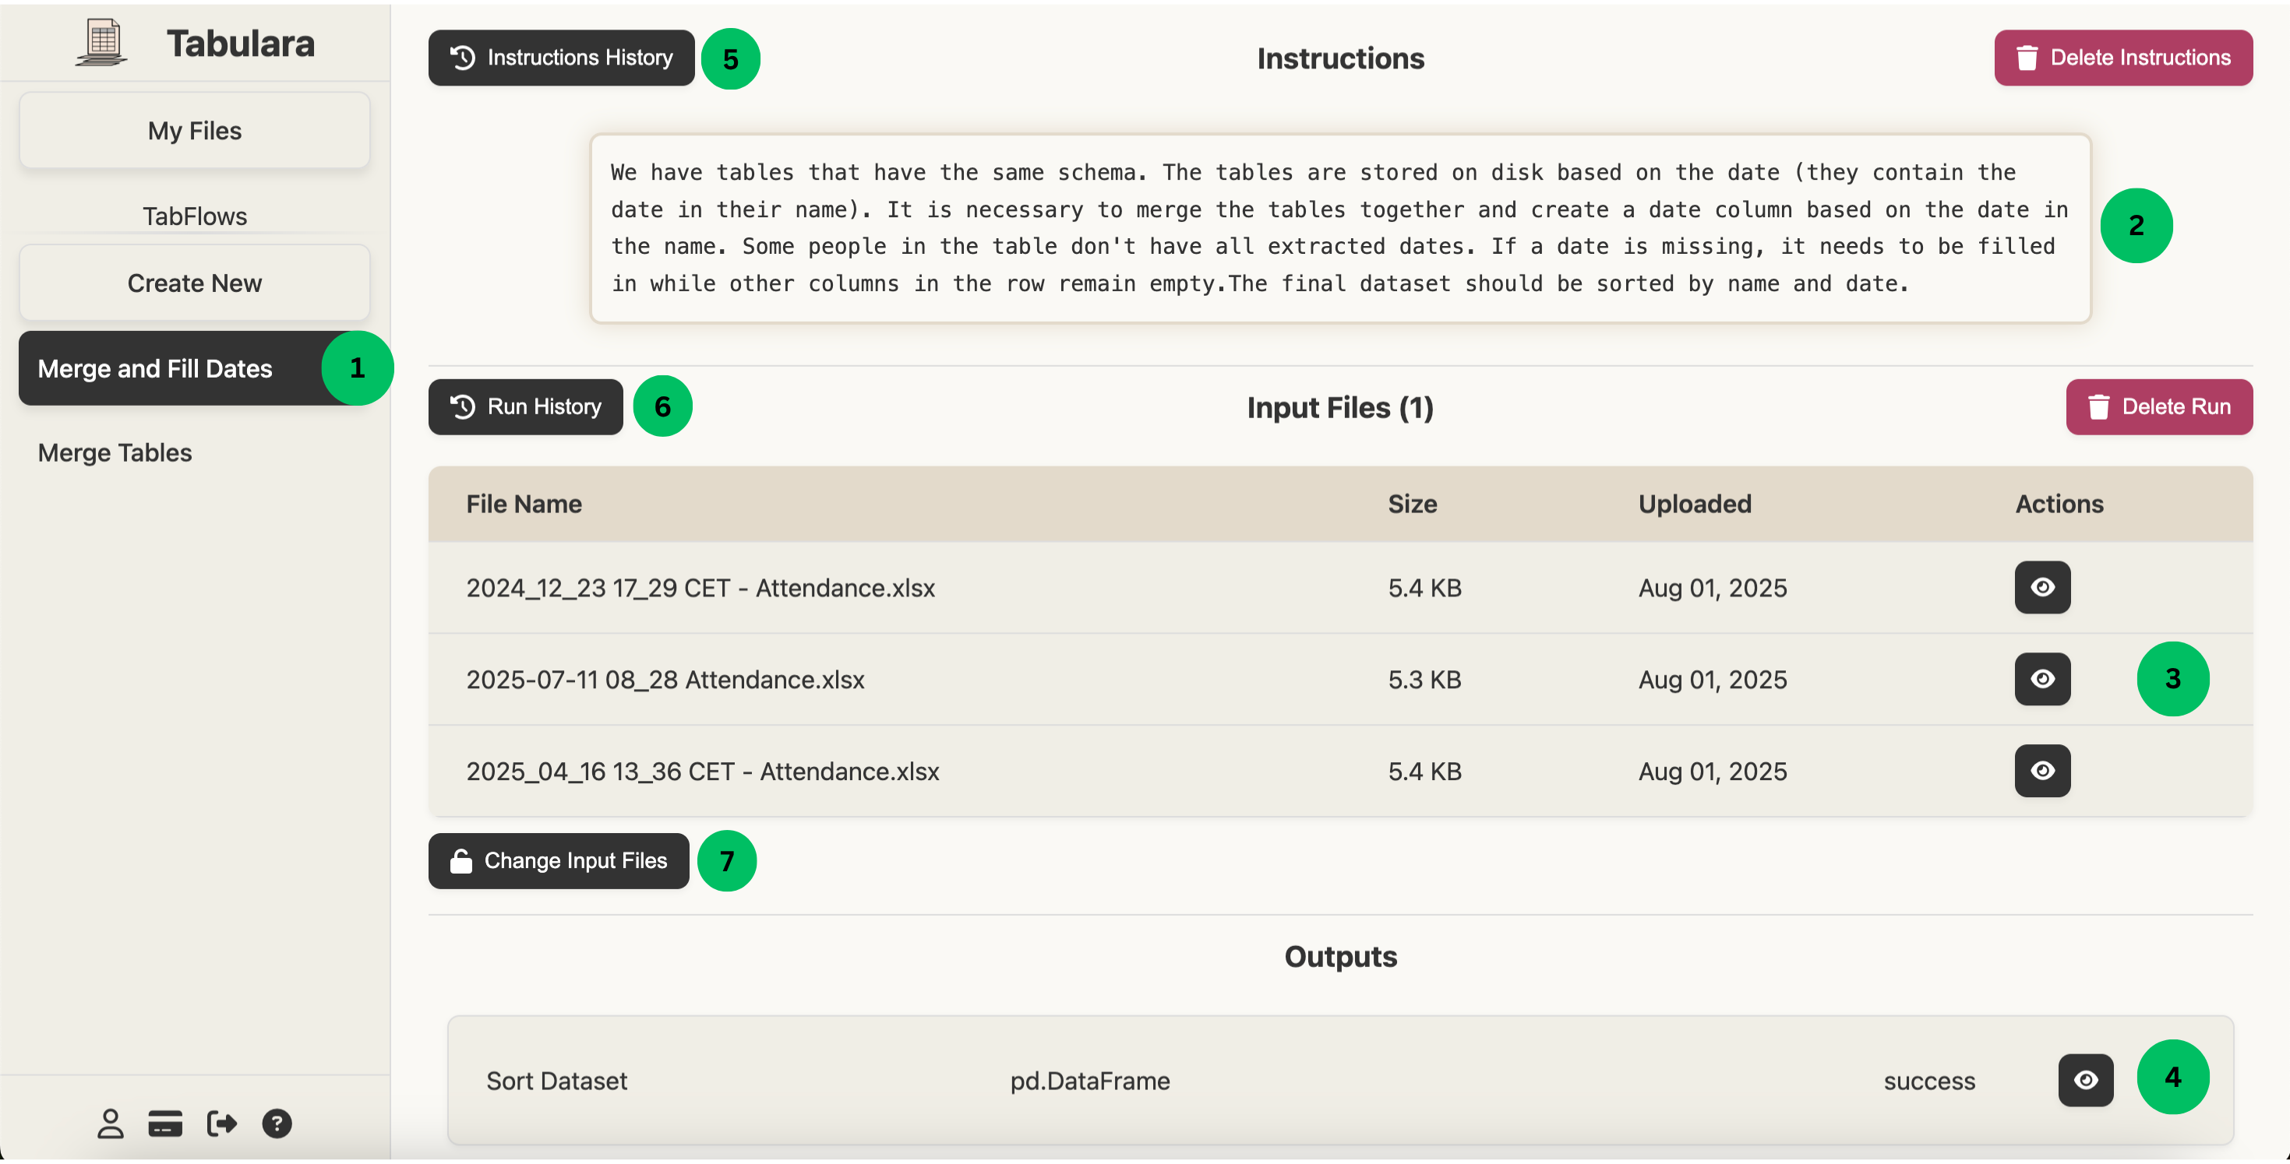Preview 2024_12_23 Attendance.xlsx via eye icon
Screen dimensions: 2290x1164
click(2042, 587)
